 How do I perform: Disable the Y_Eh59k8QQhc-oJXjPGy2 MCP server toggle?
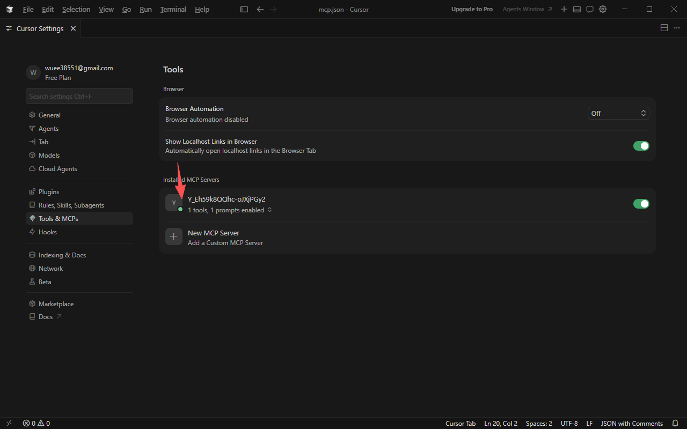coord(641,204)
